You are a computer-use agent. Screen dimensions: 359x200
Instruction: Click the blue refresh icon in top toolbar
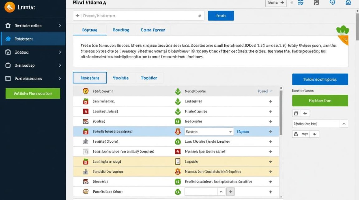click(x=332, y=3)
